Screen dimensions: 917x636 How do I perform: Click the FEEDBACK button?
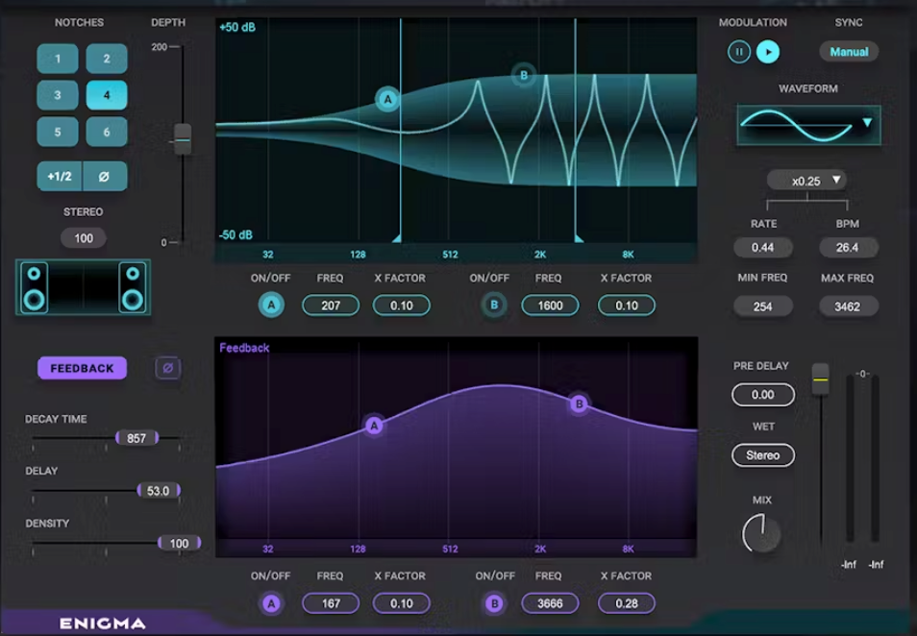tap(82, 368)
